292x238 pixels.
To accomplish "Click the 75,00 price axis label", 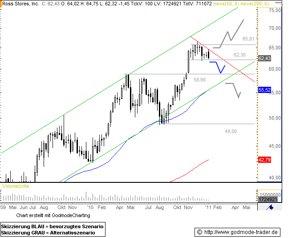I will [x=275, y=10].
